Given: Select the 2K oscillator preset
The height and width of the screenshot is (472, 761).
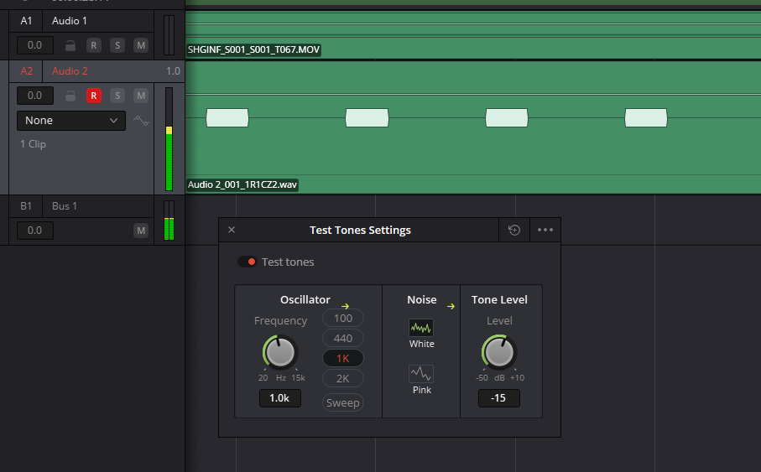Looking at the screenshot, I should (343, 378).
